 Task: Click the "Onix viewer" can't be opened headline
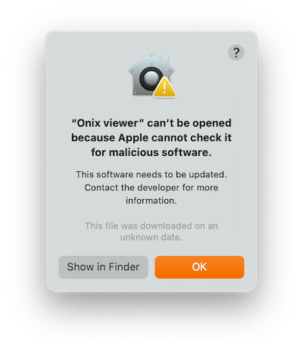point(151,123)
